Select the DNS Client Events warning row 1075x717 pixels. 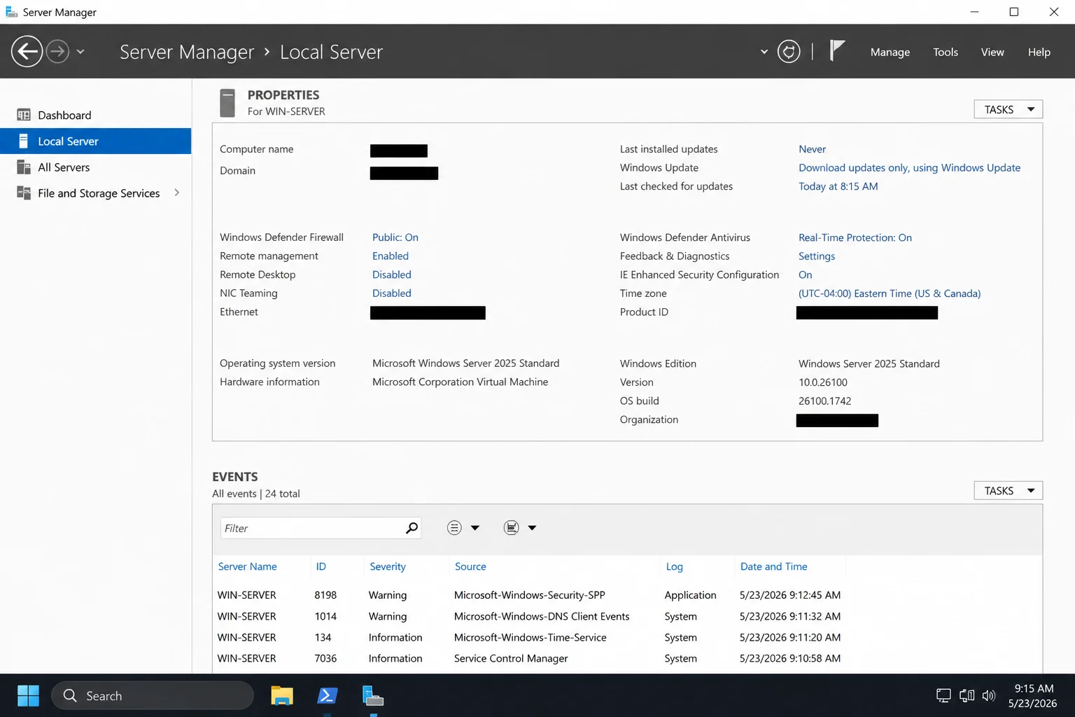[627, 616]
